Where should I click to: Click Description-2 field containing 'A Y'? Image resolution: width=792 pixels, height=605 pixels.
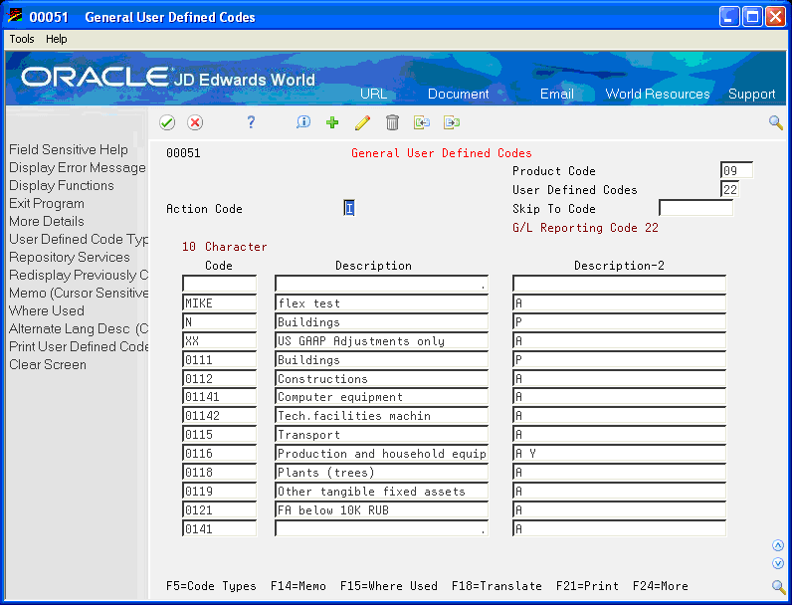click(619, 454)
